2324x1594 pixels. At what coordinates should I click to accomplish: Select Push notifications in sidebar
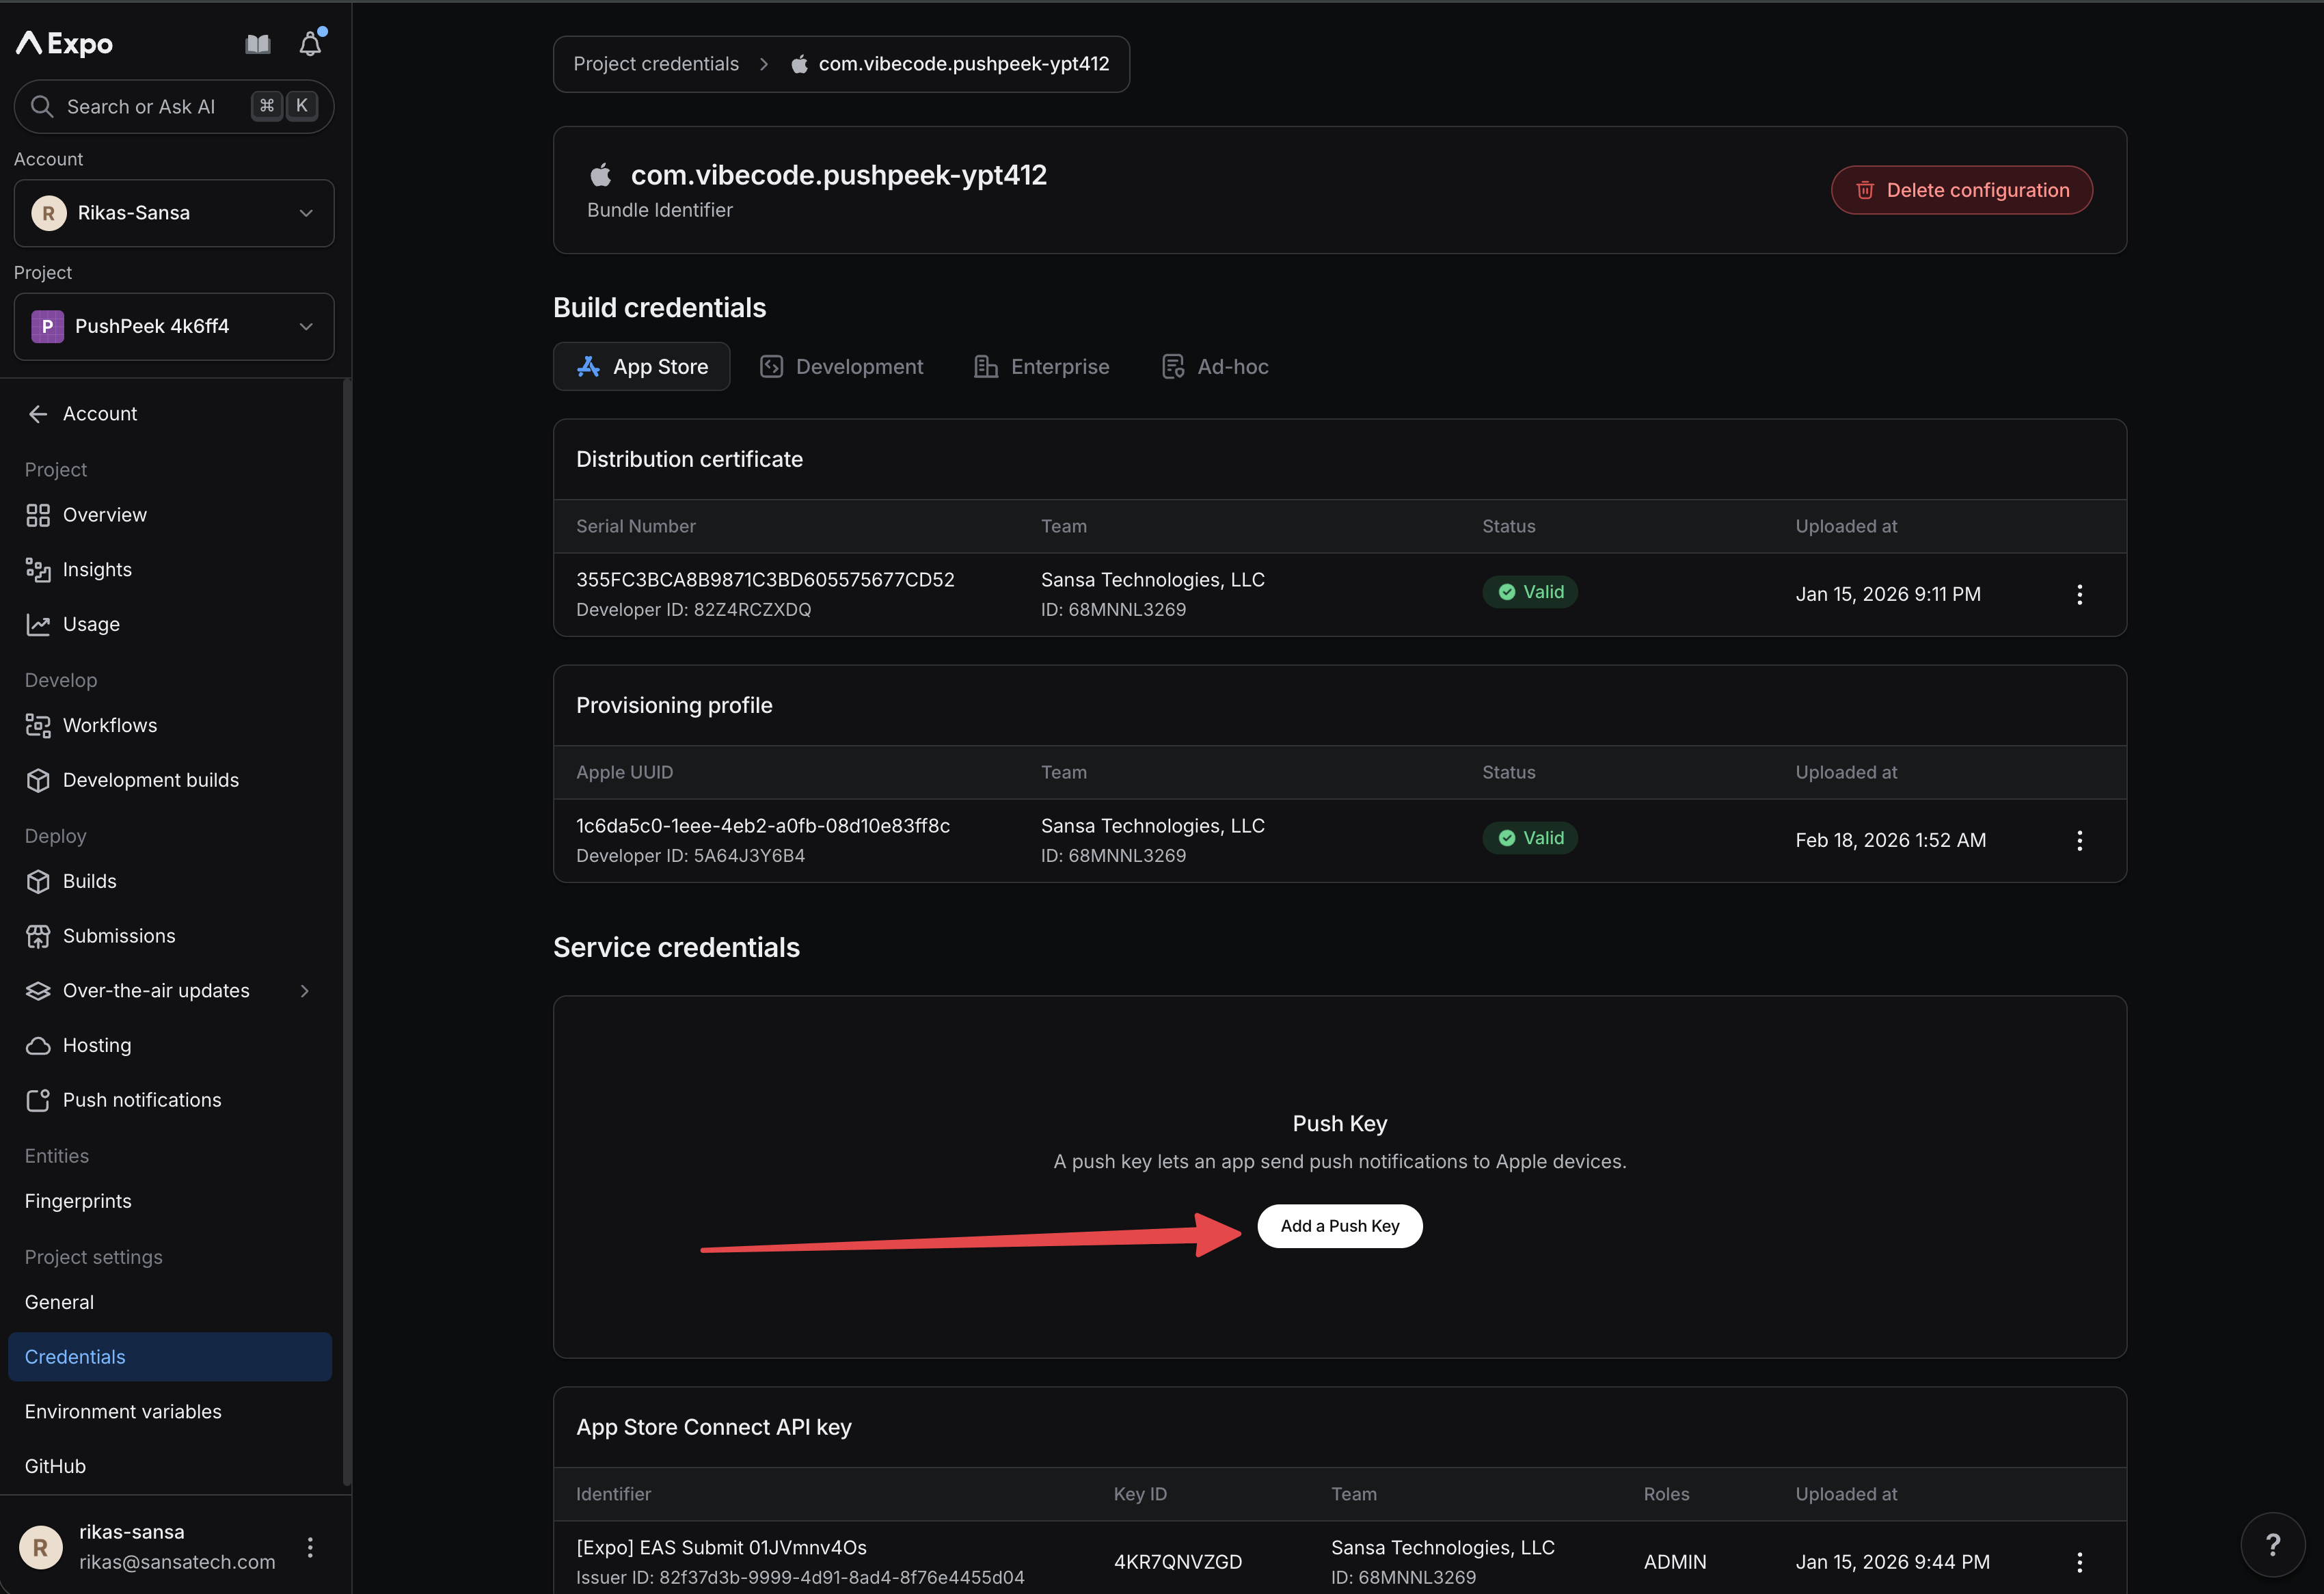point(142,1099)
